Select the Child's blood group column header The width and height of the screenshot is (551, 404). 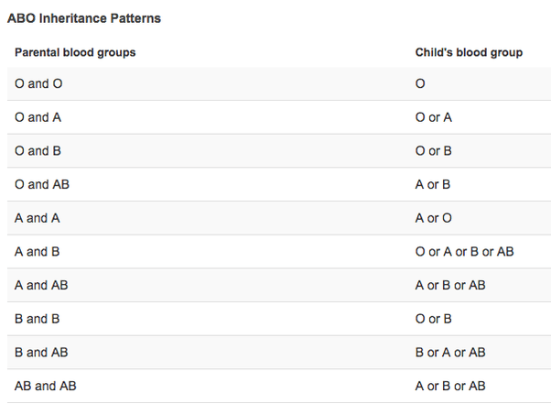pos(469,52)
